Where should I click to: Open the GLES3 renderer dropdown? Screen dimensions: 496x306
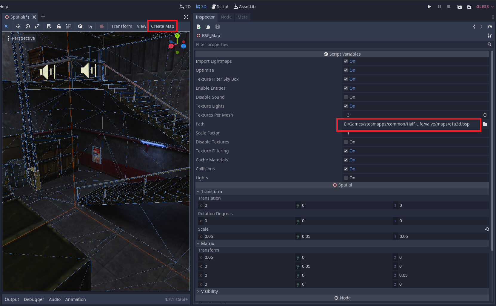(x=485, y=7)
